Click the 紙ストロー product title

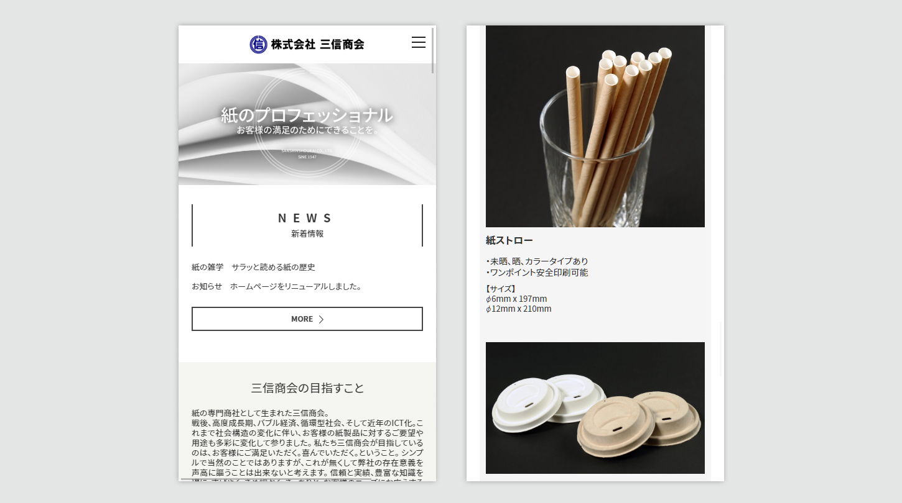[509, 240]
